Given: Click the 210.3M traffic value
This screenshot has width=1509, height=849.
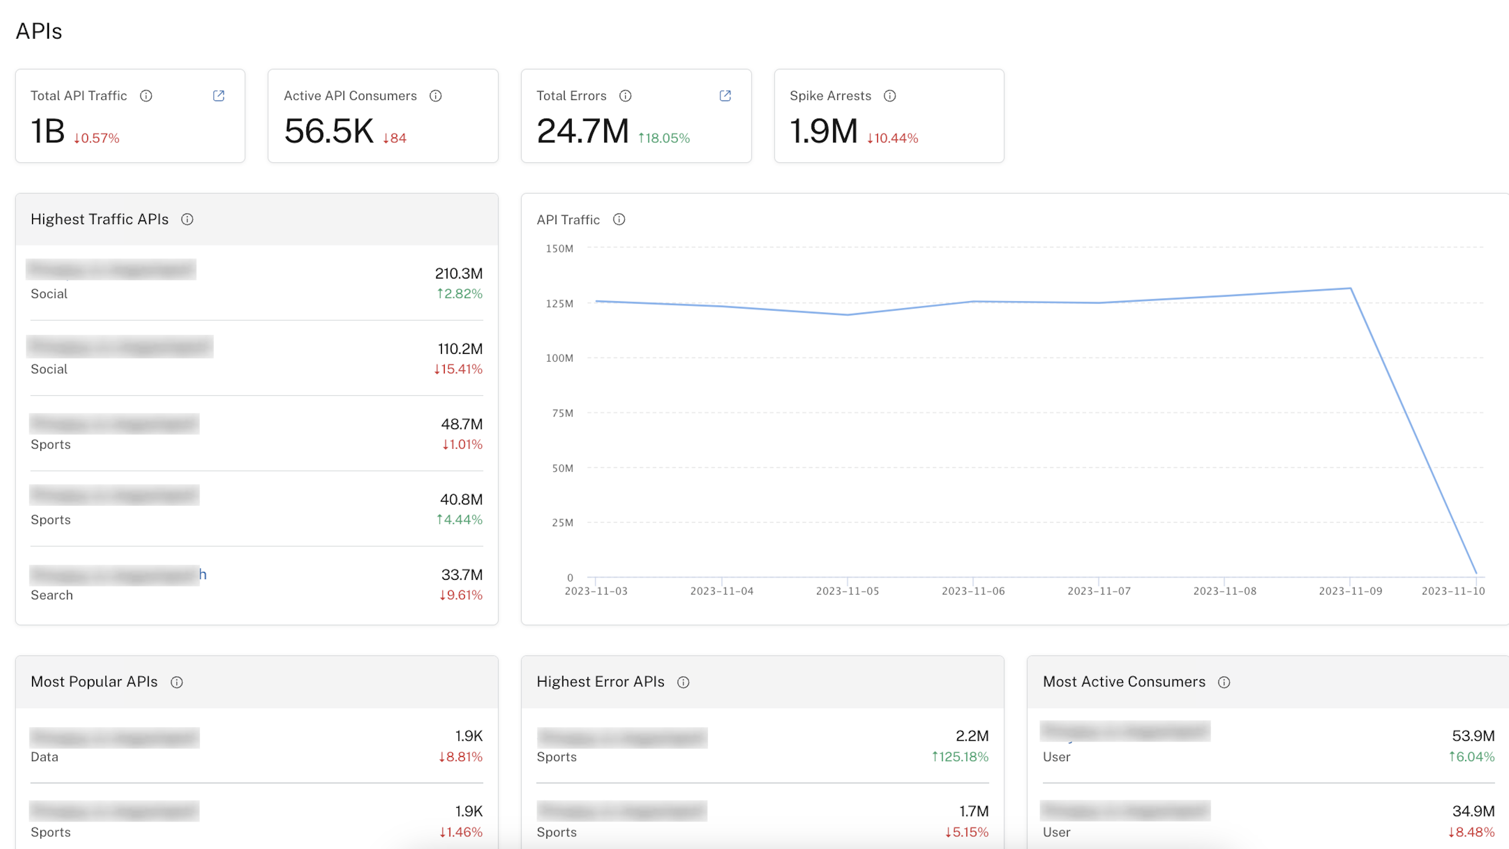Looking at the screenshot, I should click(x=459, y=273).
